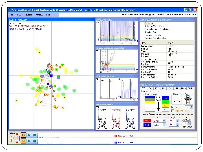Click the Zoom slider control
The width and height of the screenshot is (203, 152).
pos(177,100)
